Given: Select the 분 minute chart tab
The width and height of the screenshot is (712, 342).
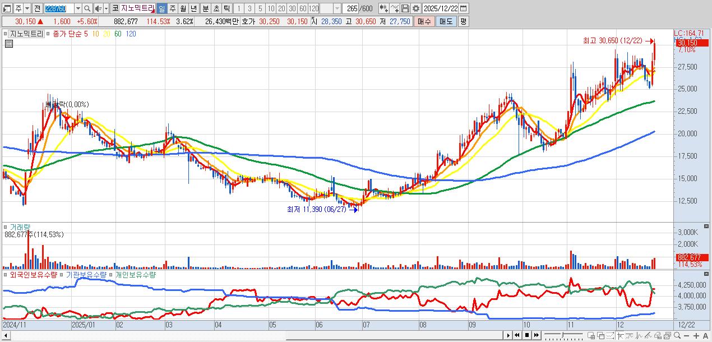Looking at the screenshot, I should pos(206,8).
